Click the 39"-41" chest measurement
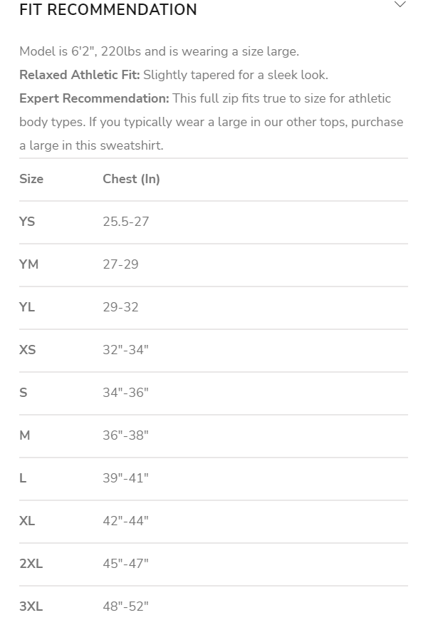This screenshot has width=443, height=625. click(125, 478)
